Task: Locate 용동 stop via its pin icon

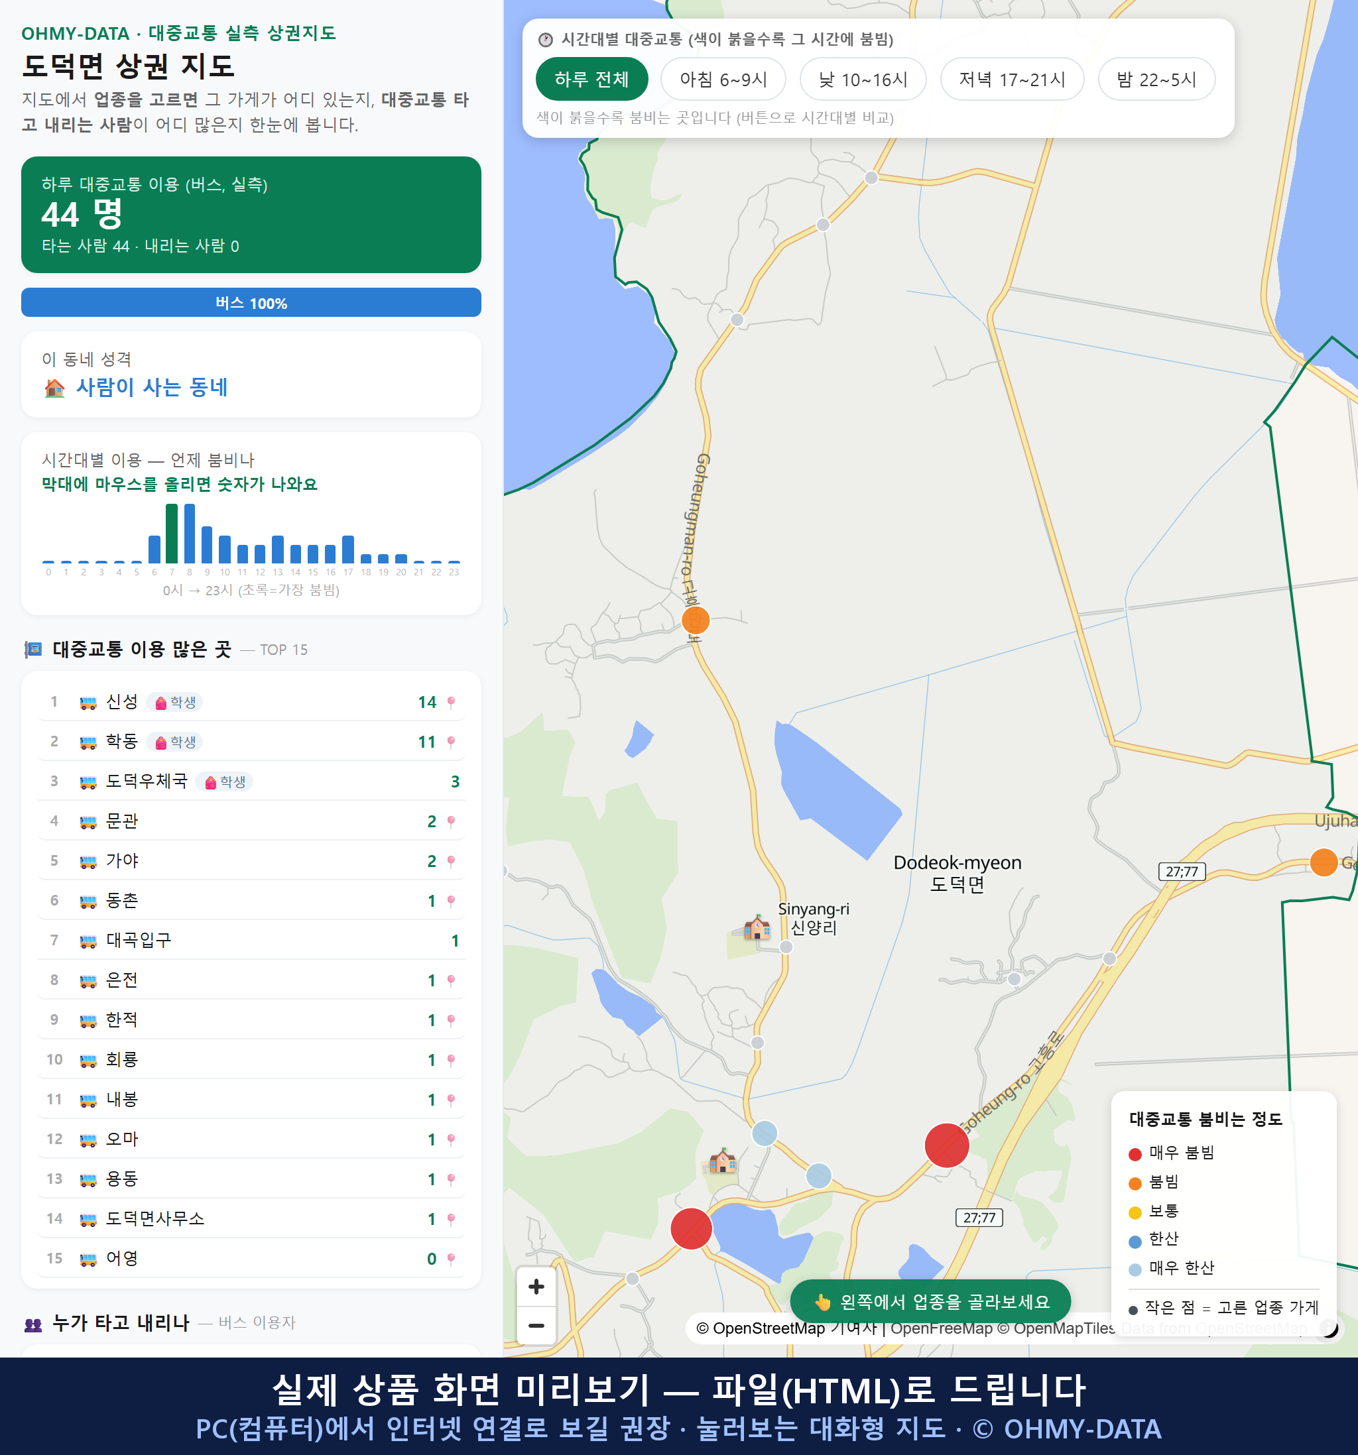Action: click(x=451, y=1179)
